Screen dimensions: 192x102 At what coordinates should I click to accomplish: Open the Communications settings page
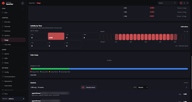pos(13,77)
